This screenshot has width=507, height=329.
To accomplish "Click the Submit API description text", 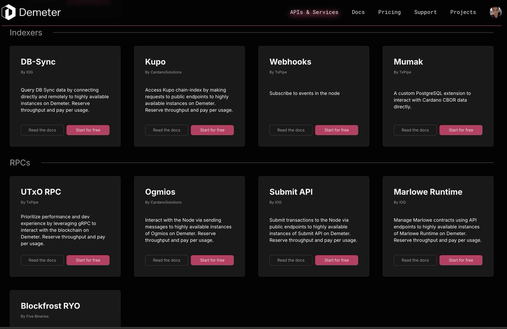I will [313, 230].
